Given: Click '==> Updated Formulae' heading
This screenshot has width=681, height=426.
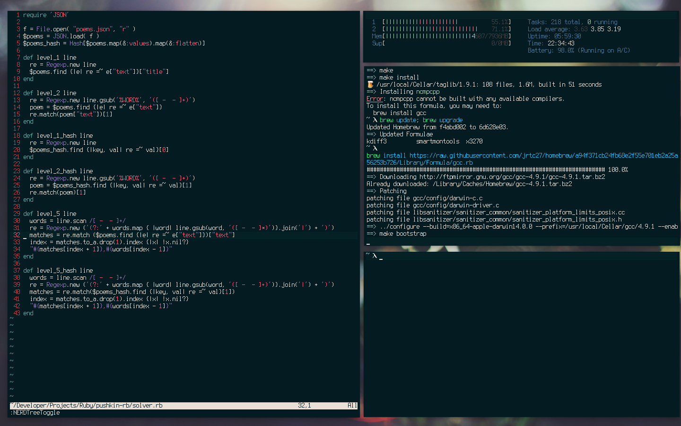Looking at the screenshot, I should pyautogui.click(x=400, y=134).
